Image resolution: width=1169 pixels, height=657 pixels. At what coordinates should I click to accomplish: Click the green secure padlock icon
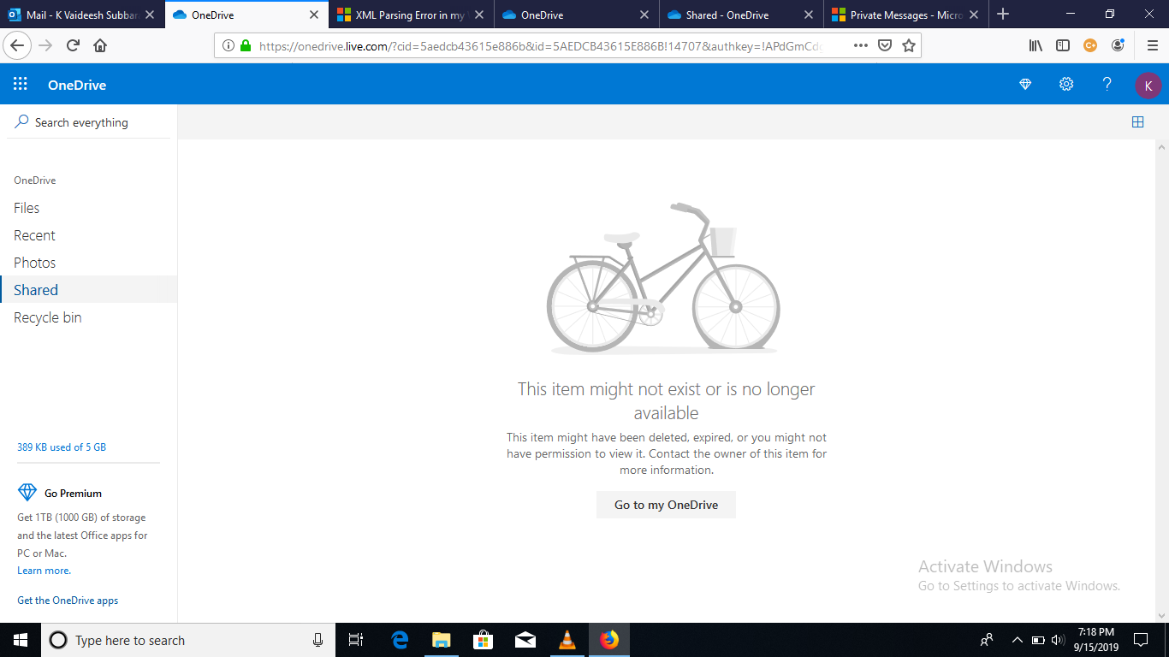(x=246, y=45)
